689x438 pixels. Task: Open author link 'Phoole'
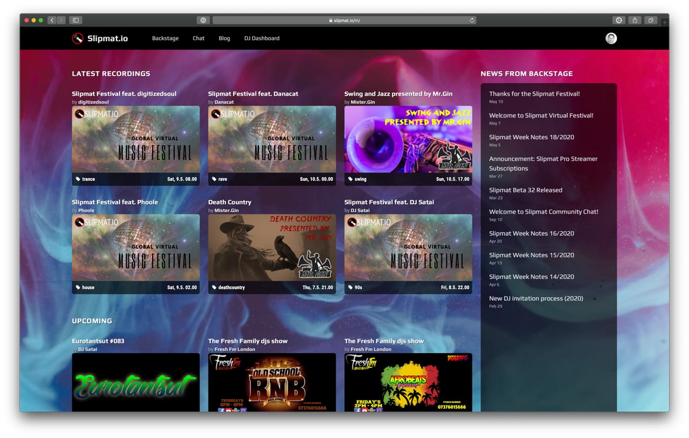pos(86,210)
